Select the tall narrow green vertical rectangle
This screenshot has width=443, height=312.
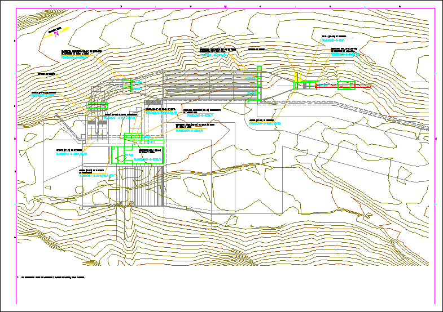[x=259, y=84]
